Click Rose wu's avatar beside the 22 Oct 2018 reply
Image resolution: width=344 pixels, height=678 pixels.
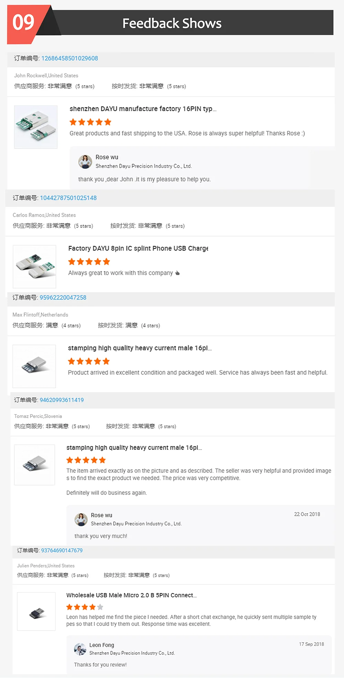coord(81,519)
